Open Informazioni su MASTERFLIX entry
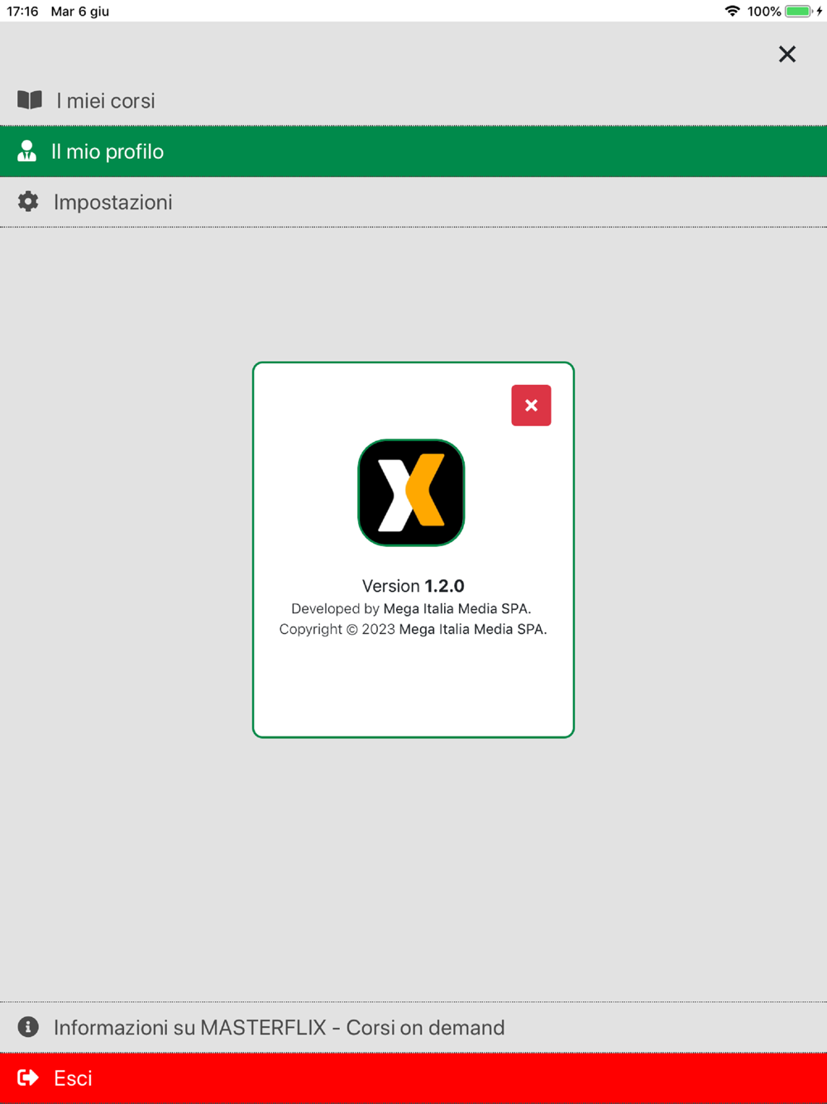827x1104 pixels. pos(413,1027)
